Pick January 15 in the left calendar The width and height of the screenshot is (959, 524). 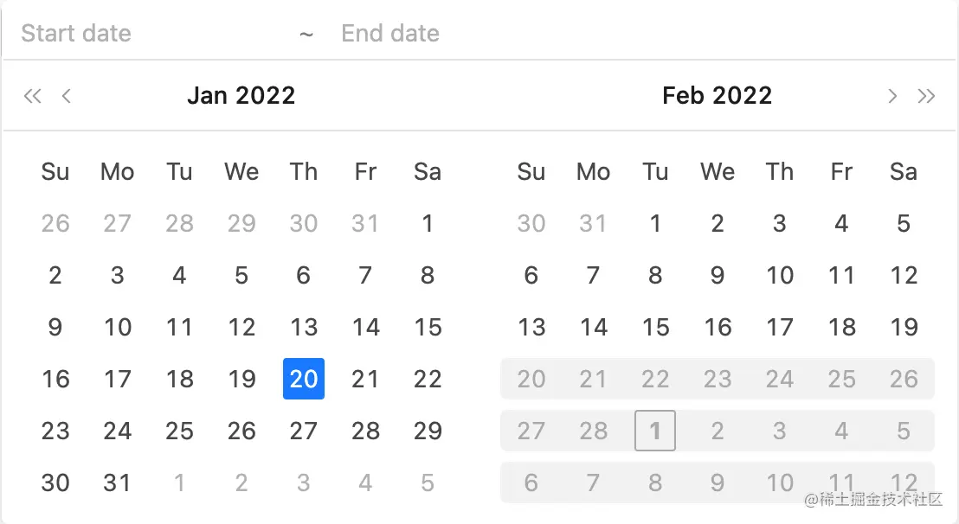[x=428, y=327]
